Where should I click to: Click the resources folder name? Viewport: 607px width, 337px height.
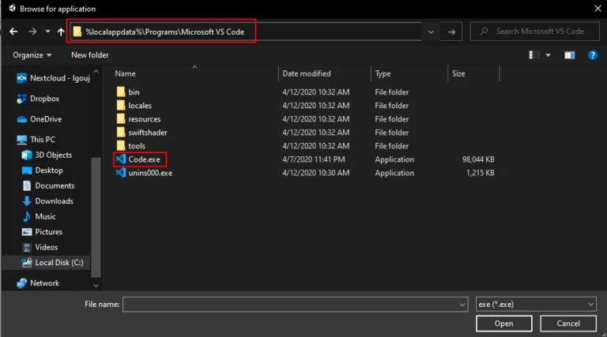click(145, 119)
